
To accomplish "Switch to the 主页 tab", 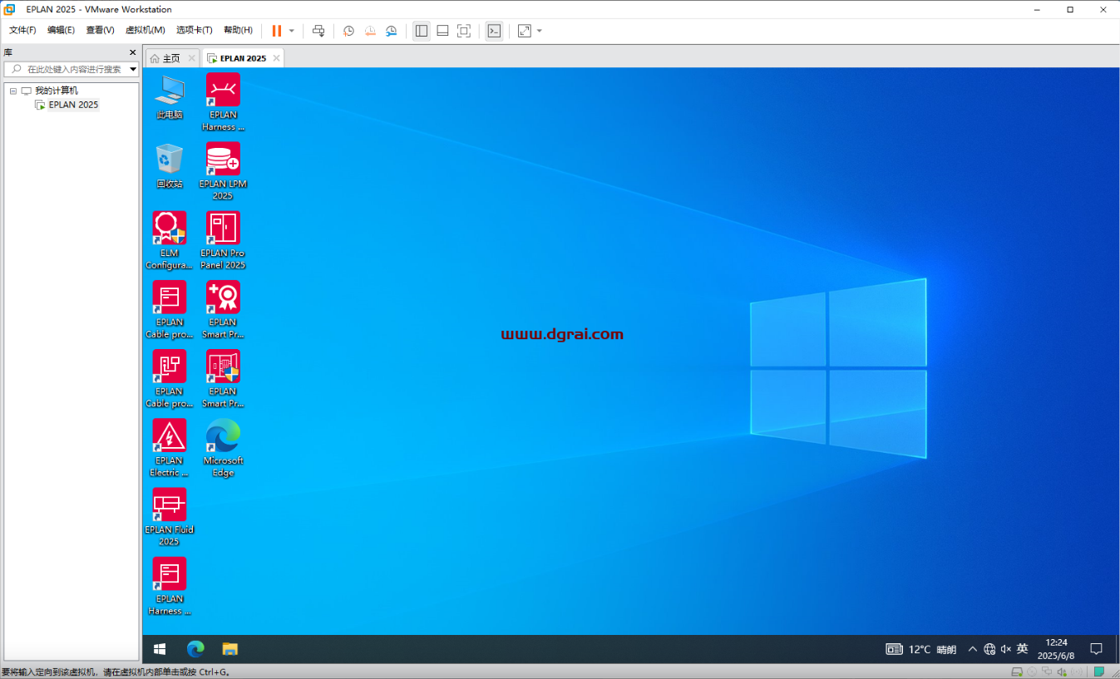I will pos(165,58).
